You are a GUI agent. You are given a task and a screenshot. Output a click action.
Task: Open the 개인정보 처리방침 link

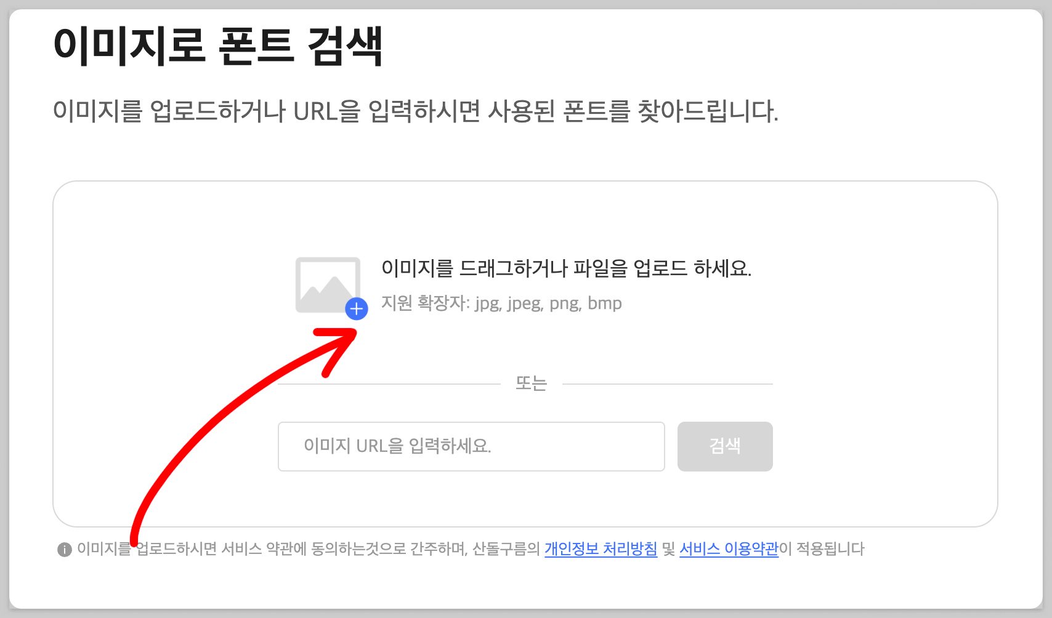point(601,549)
